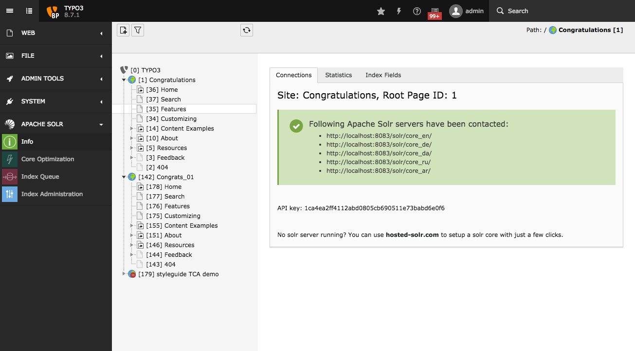The width and height of the screenshot is (635, 351).
Task: Expand the styleguide TCA demo node
Action: click(124, 274)
